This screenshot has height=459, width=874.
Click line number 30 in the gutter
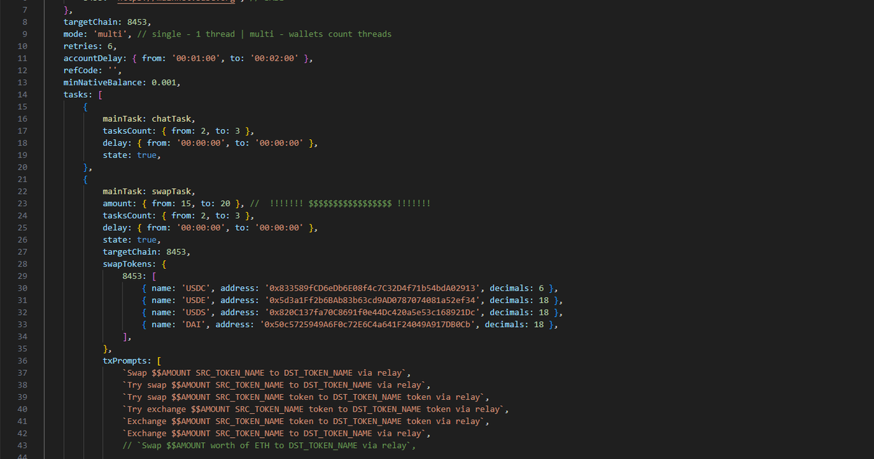click(22, 288)
